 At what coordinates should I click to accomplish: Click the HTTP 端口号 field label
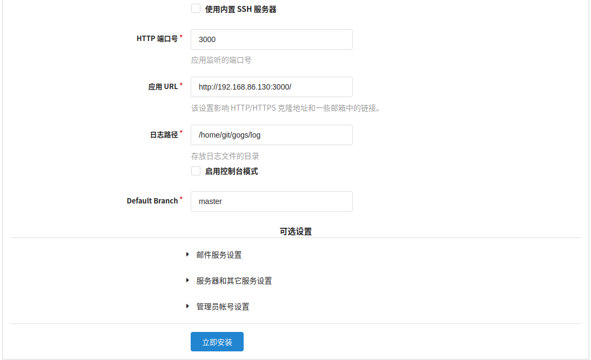157,39
